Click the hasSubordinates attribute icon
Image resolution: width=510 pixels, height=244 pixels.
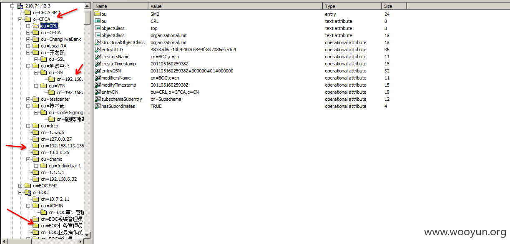(98, 106)
